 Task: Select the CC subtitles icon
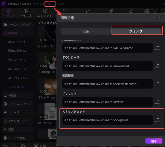147,11
